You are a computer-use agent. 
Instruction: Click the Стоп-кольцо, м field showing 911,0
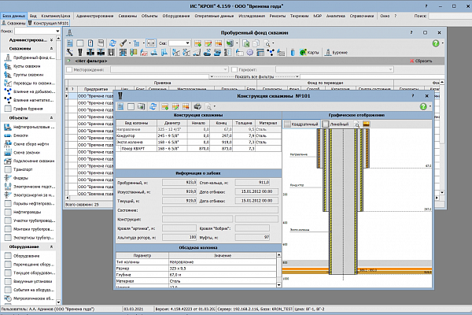coord(253,183)
